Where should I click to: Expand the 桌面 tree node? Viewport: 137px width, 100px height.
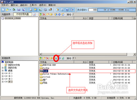click(x=3, y=71)
